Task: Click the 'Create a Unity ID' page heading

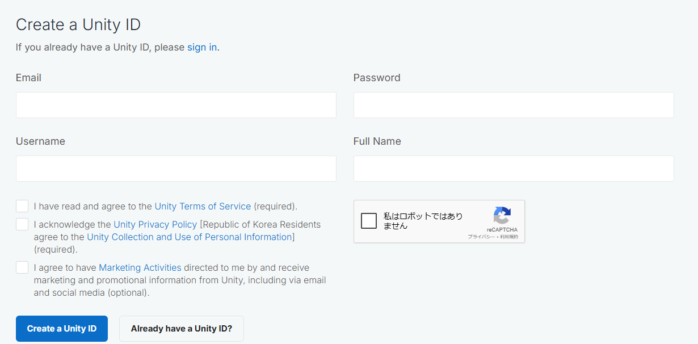Action: pos(78,24)
